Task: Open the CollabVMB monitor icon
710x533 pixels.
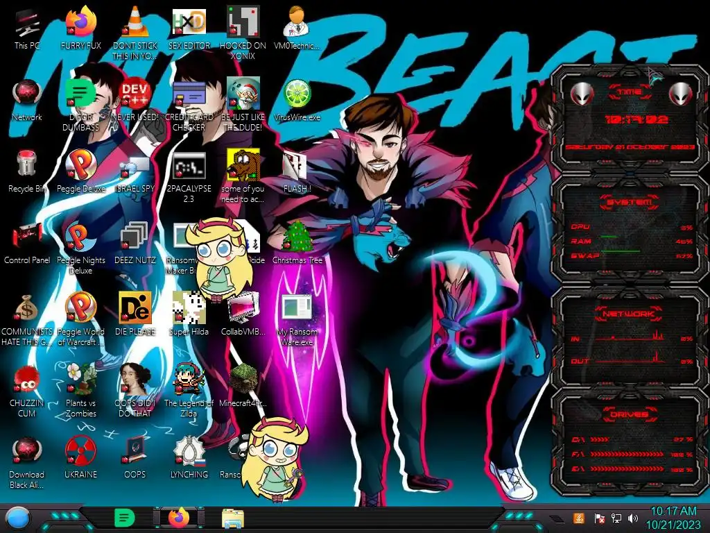Action: tap(243, 314)
